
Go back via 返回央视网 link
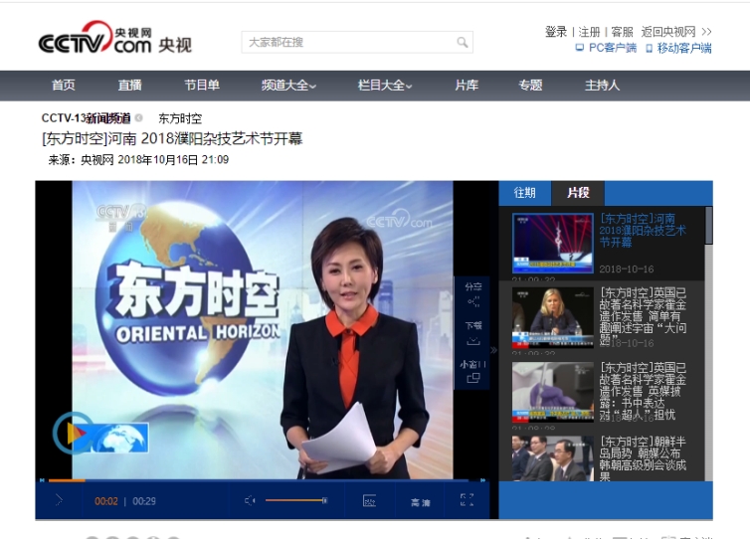pos(676,32)
